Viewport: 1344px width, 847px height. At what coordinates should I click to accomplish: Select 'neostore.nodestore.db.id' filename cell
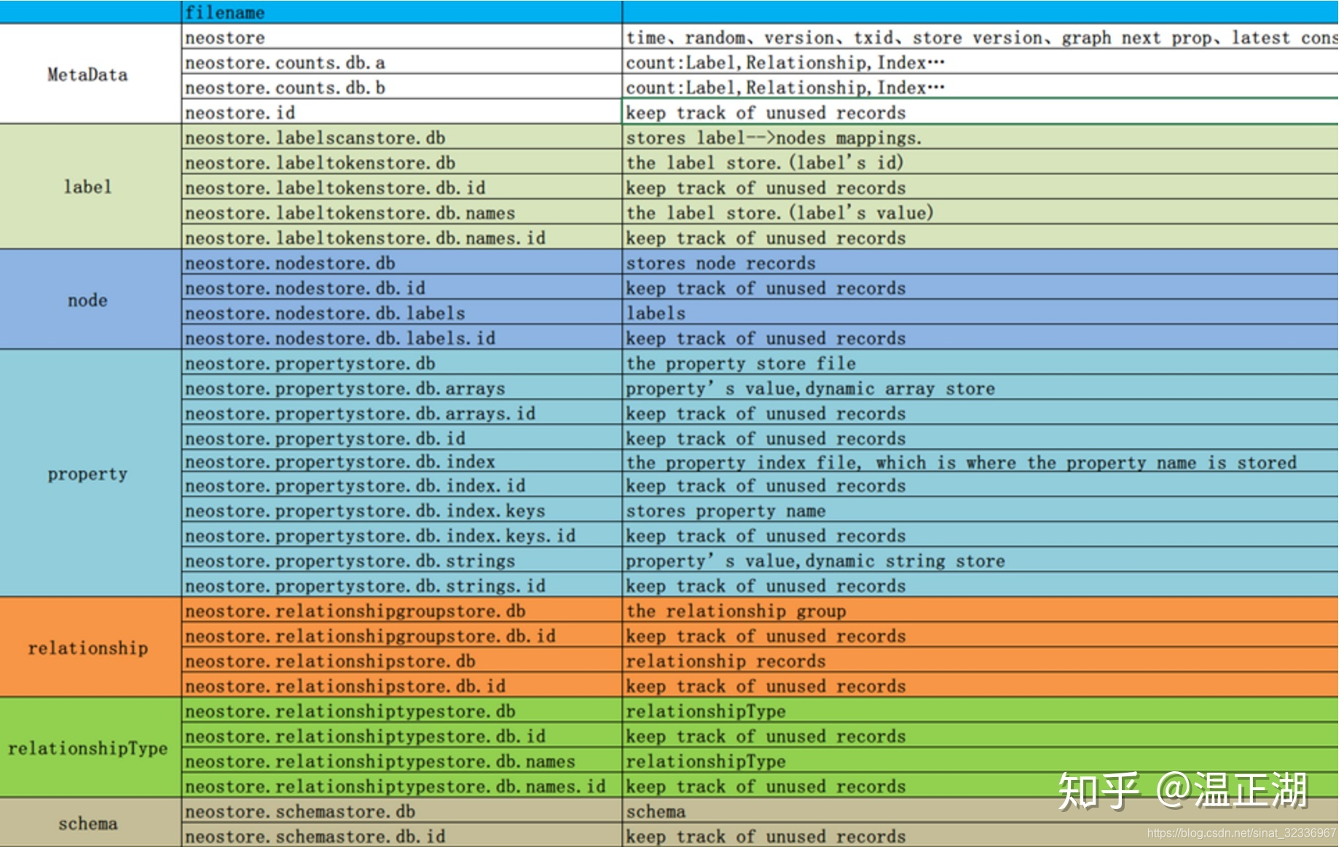click(401, 288)
